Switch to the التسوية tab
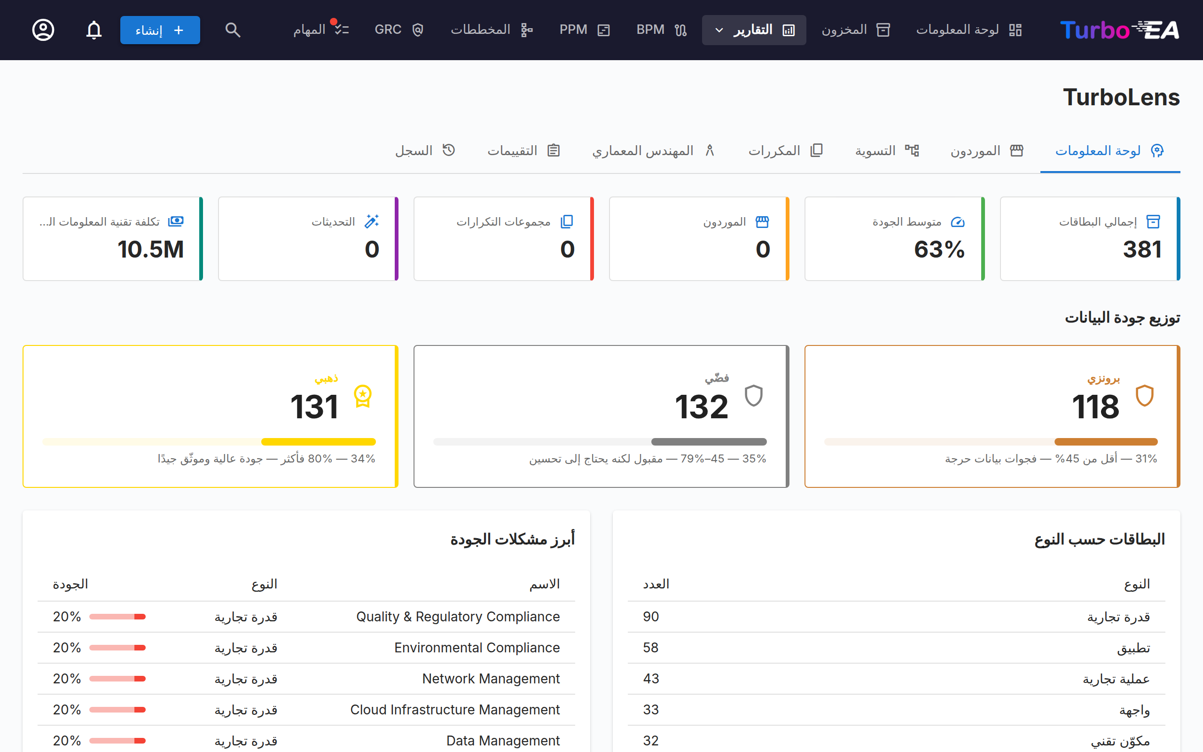1203x752 pixels. pos(887,151)
